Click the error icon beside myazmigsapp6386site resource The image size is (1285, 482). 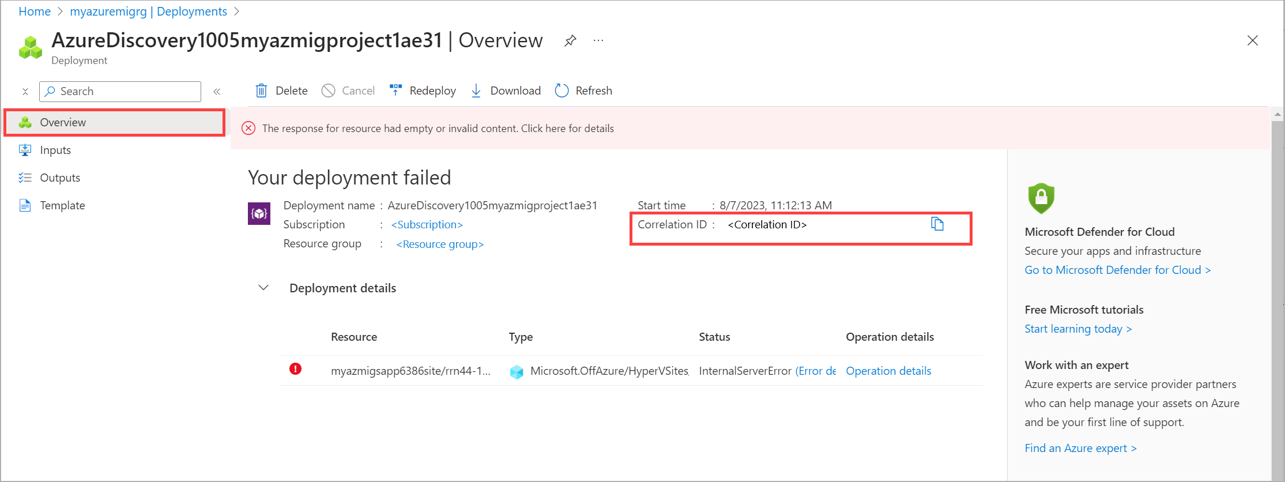coord(296,369)
